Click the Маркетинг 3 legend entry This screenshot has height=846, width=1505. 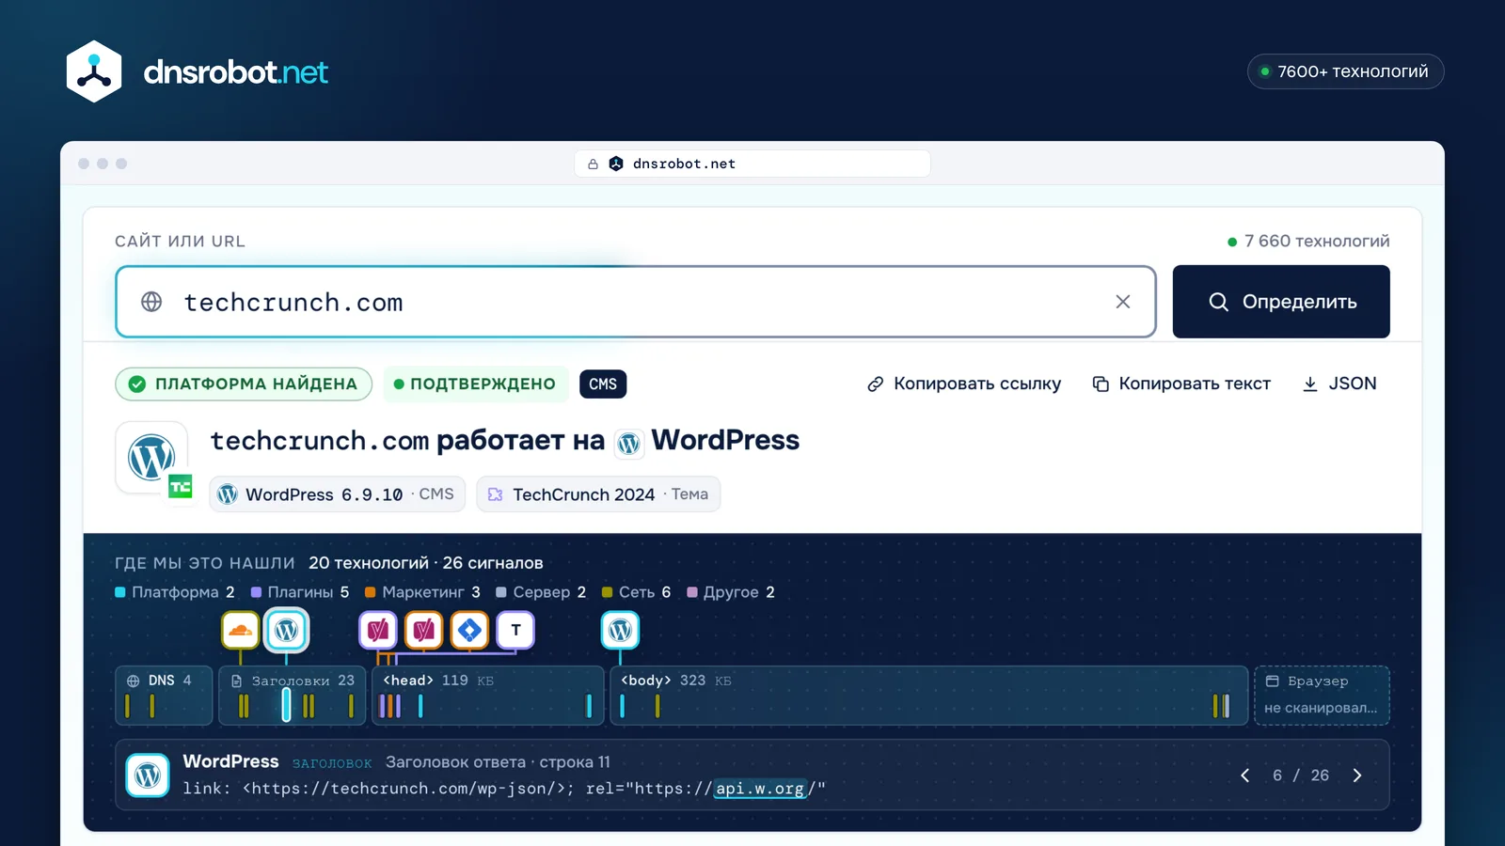[x=422, y=592]
